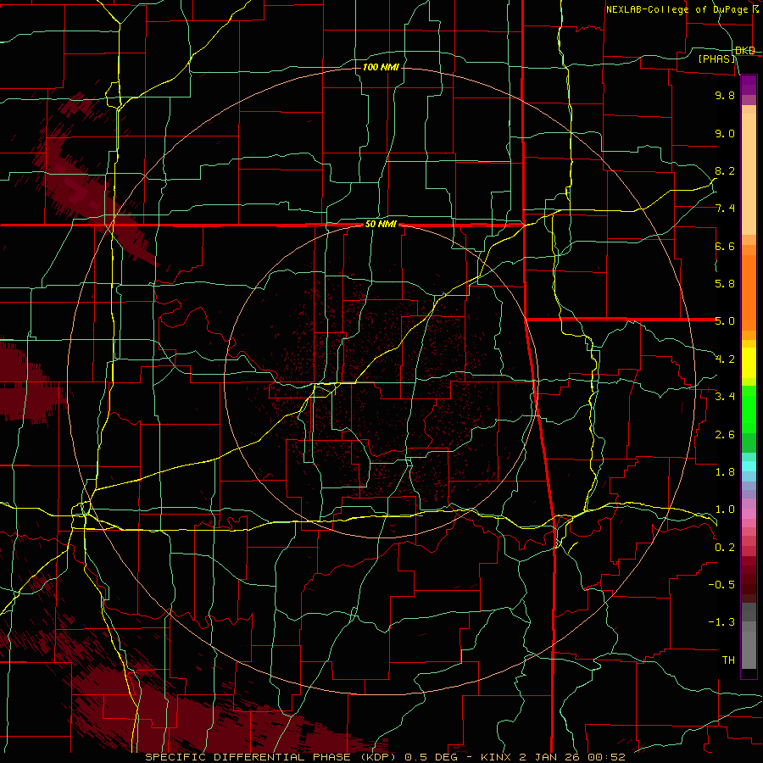This screenshot has width=763, height=763.
Task: Click the 100 NMI range ring label
Action: coord(381,67)
